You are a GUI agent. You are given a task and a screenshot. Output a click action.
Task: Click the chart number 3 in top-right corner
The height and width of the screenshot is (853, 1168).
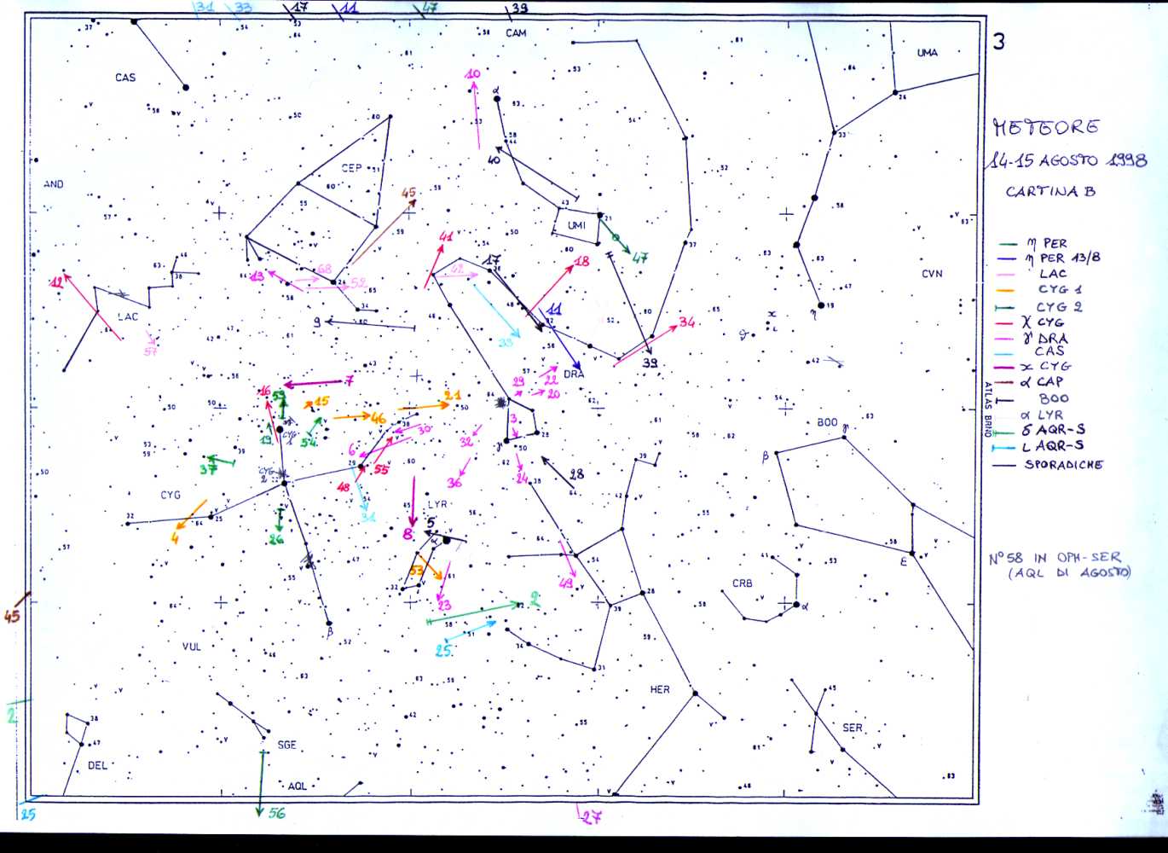point(999,42)
